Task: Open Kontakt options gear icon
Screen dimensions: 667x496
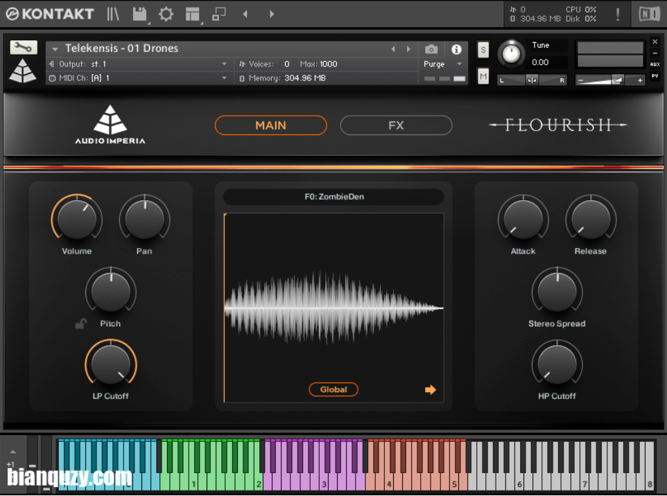Action: click(166, 14)
